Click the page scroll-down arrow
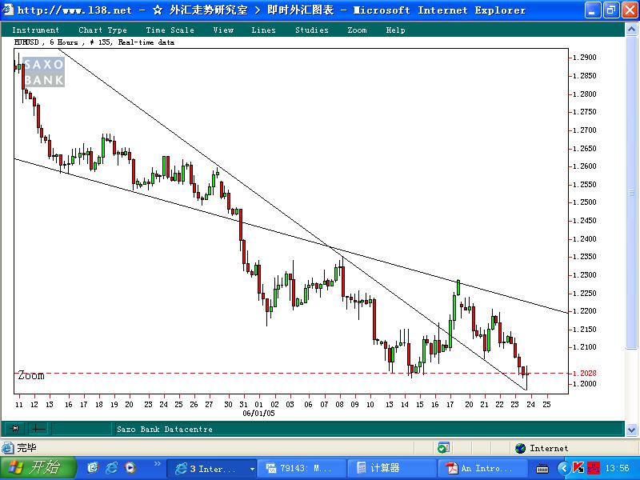This screenshot has width=640, height=480. [631, 430]
